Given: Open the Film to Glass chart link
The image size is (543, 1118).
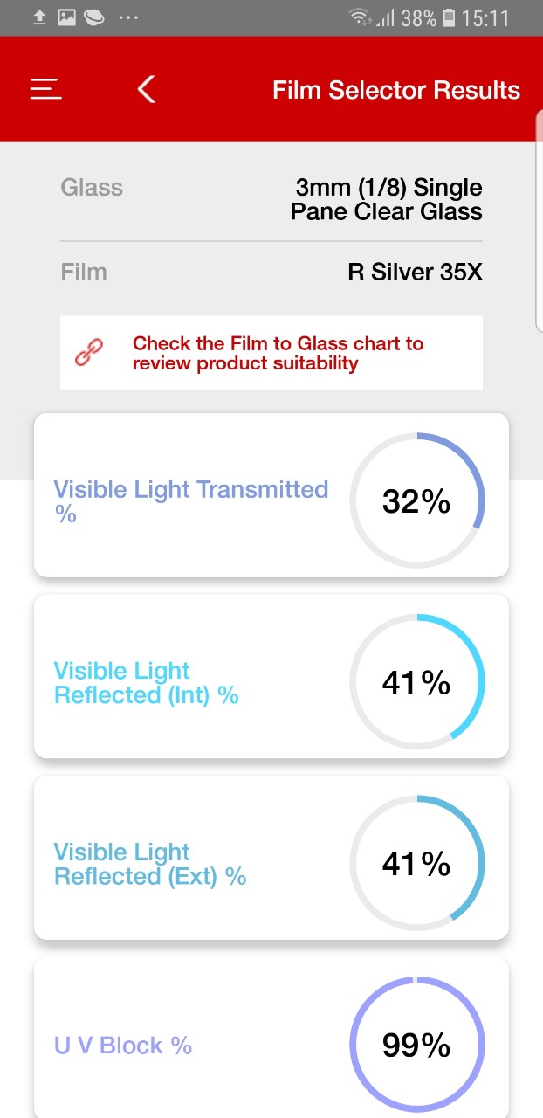Looking at the screenshot, I should click(x=278, y=353).
